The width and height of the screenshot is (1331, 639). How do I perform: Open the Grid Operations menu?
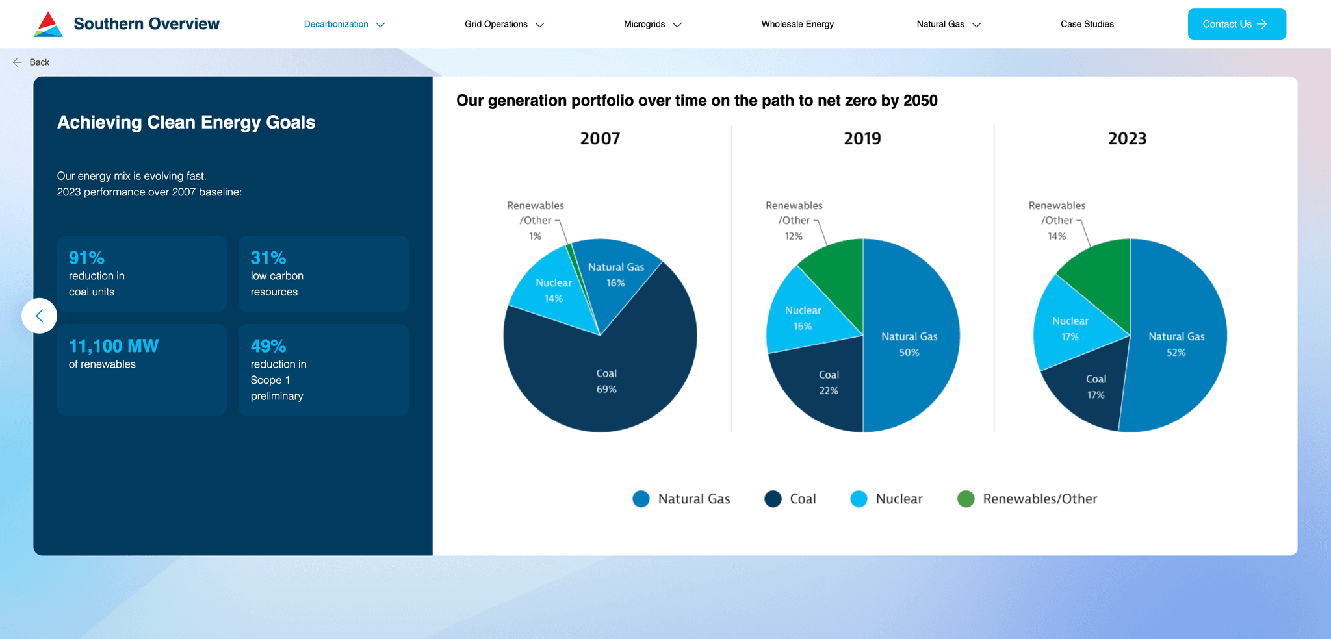(x=504, y=24)
